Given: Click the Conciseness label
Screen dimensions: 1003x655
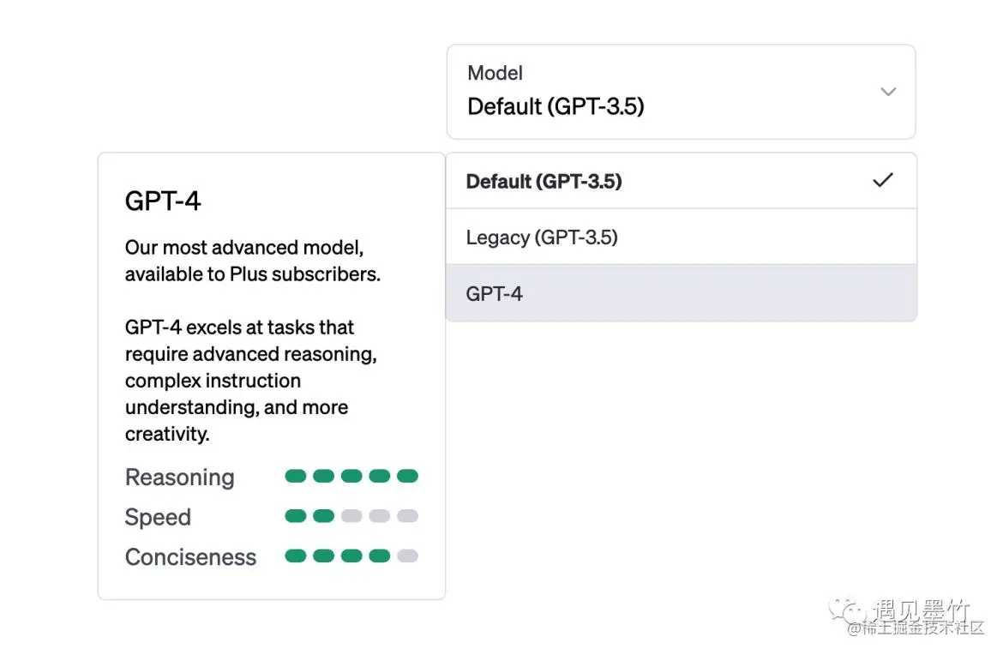Looking at the screenshot, I should click(190, 557).
